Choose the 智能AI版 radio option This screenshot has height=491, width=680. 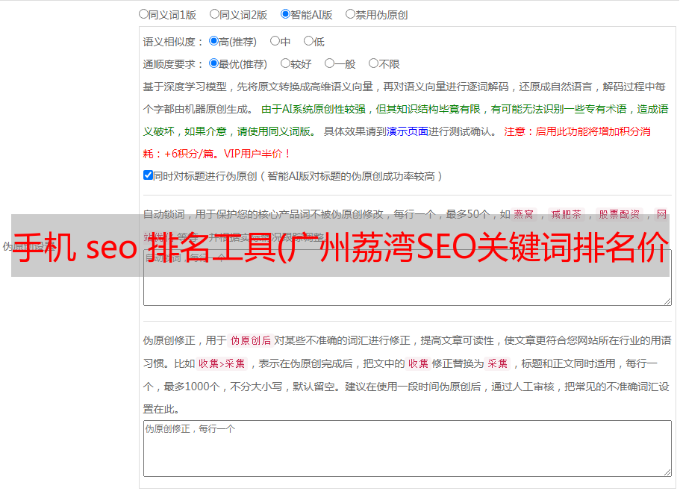(x=285, y=14)
